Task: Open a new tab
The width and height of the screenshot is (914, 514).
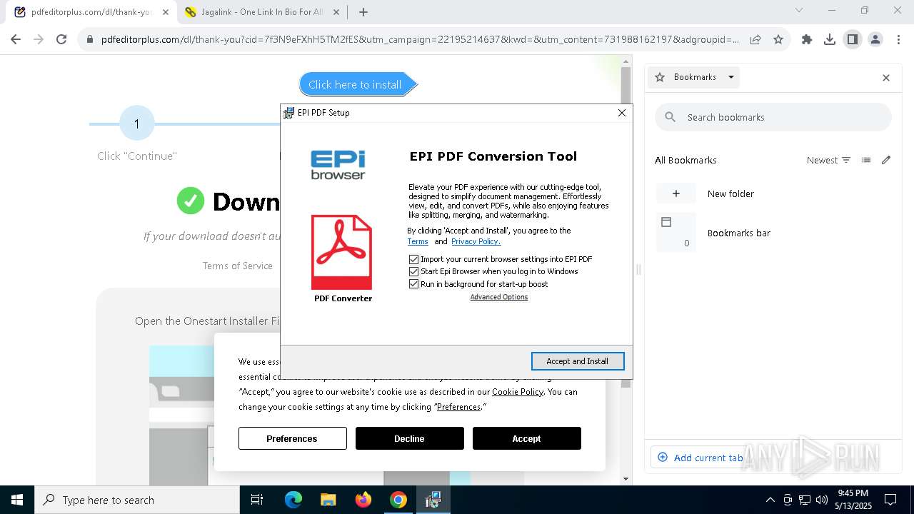Action: coord(363,12)
